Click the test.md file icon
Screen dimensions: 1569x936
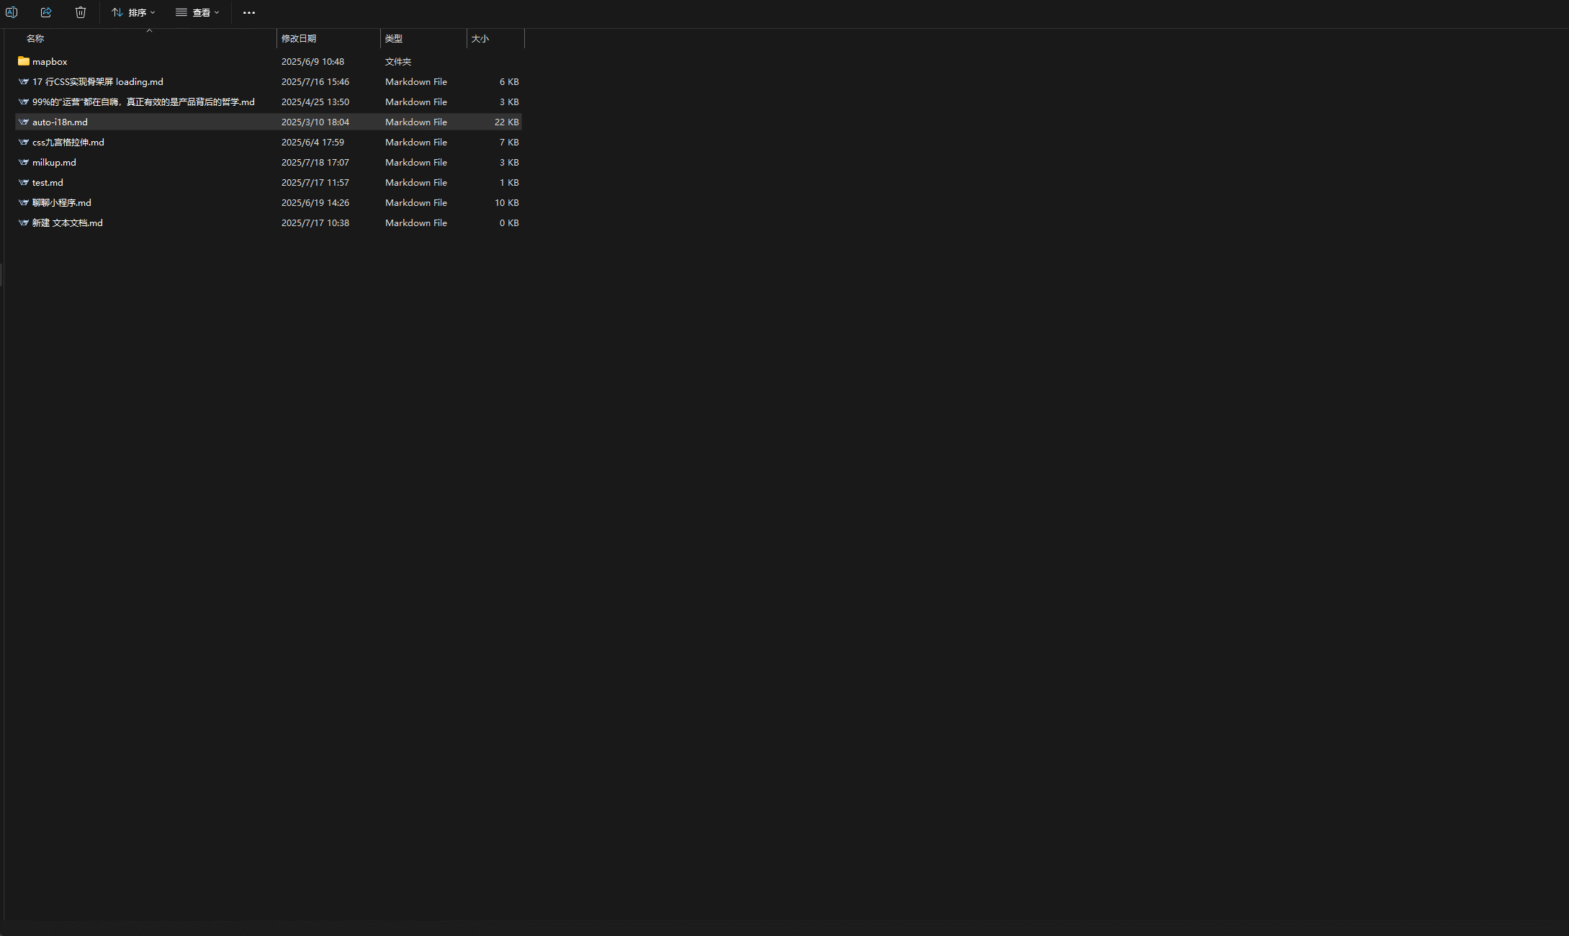point(24,183)
